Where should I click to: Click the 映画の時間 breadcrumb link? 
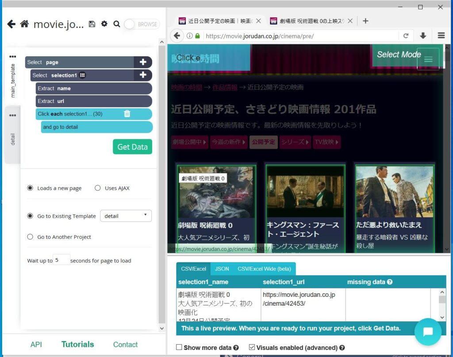tap(187, 87)
